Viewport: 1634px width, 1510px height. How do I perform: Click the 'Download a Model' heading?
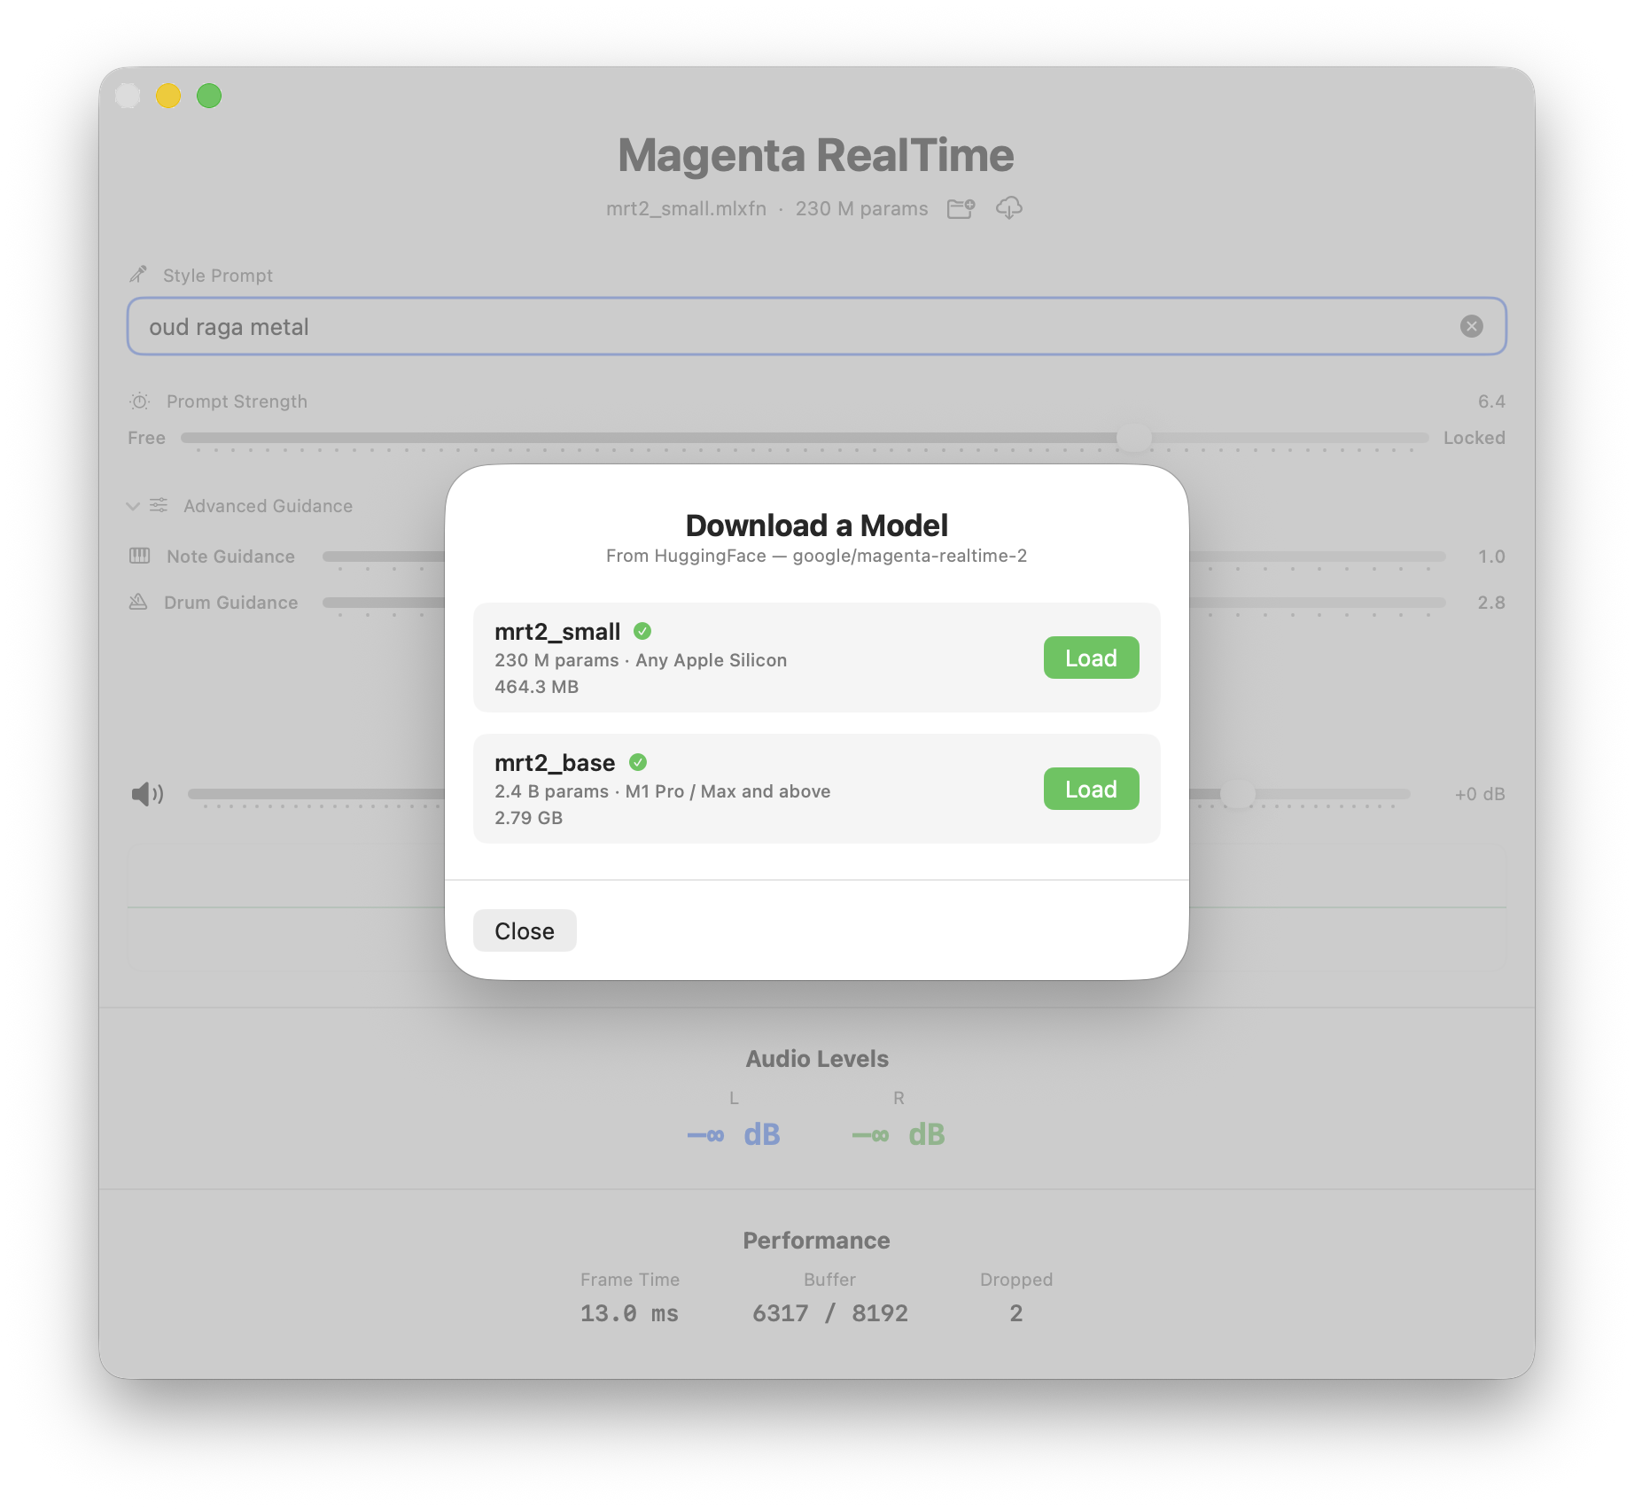(816, 525)
